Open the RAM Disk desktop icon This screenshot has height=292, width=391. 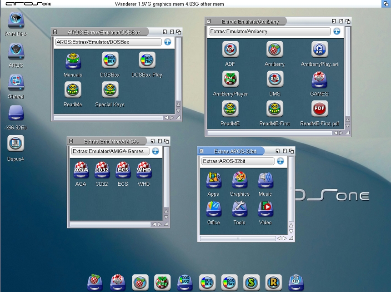(15, 20)
